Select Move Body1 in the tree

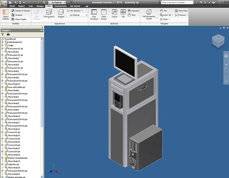pyautogui.click(x=13, y=52)
